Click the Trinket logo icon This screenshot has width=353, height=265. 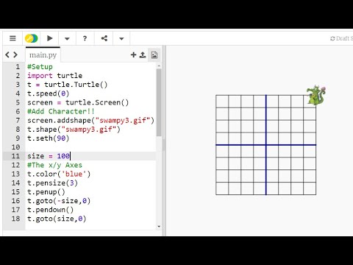pos(31,38)
